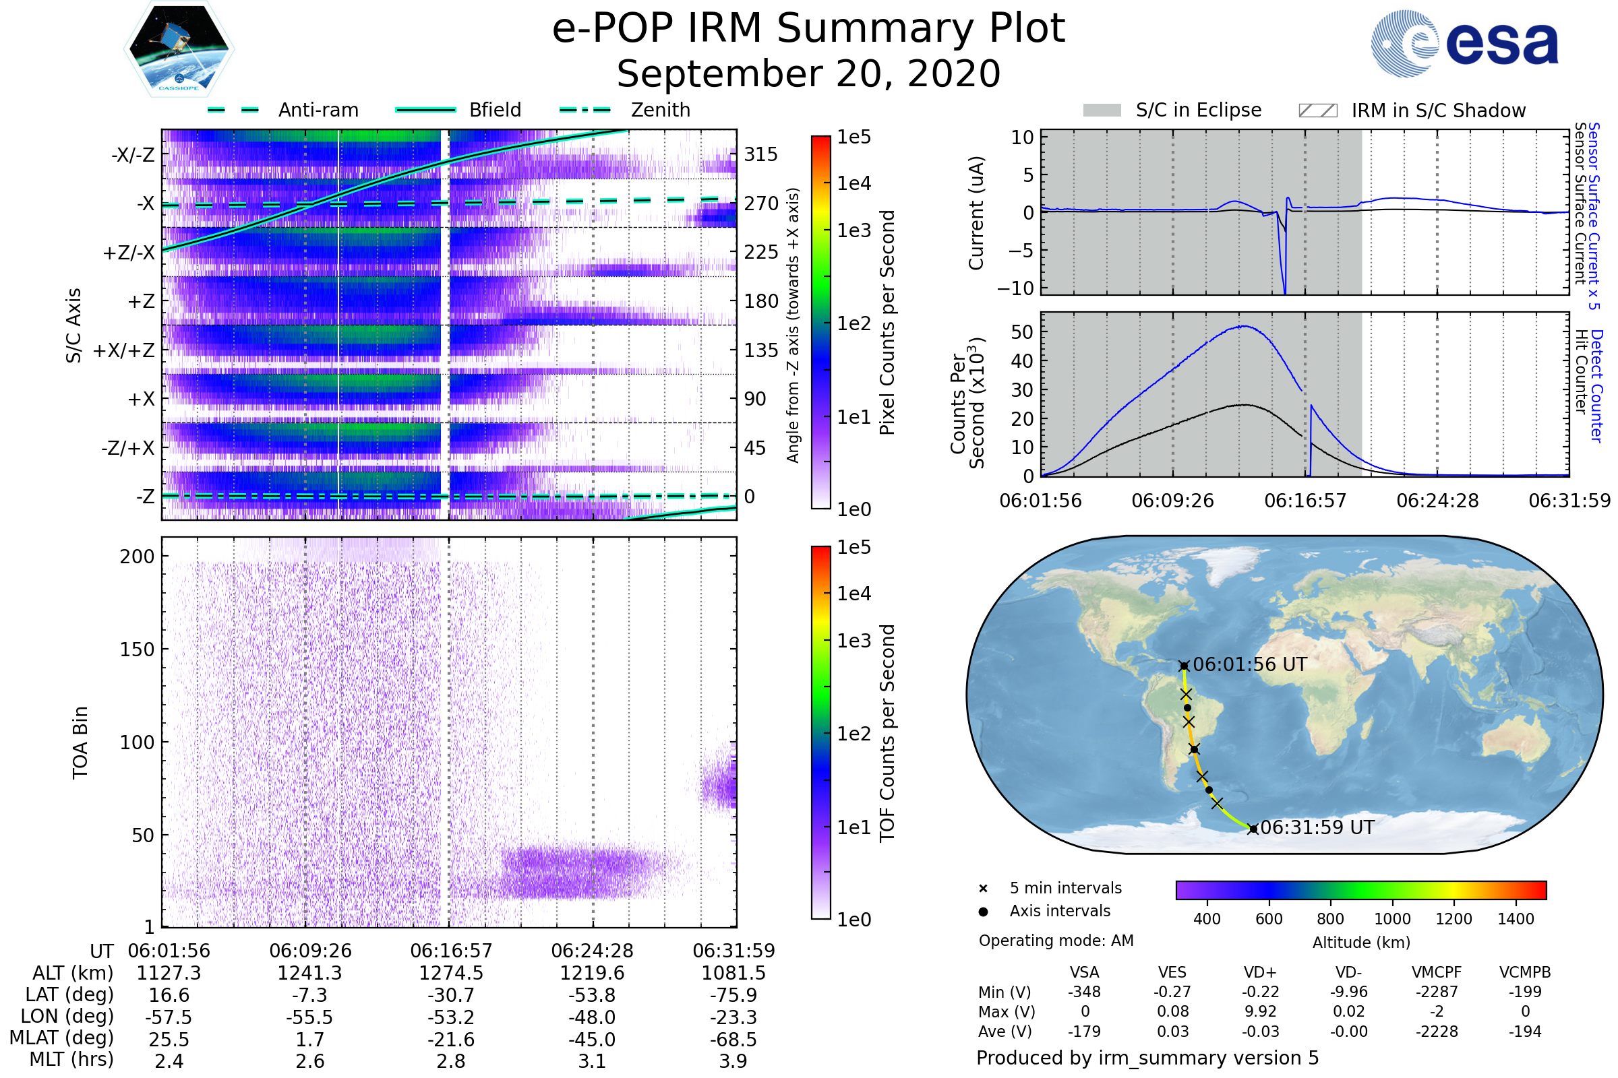
Task: Click the ESA logo
Action: click(x=1464, y=43)
